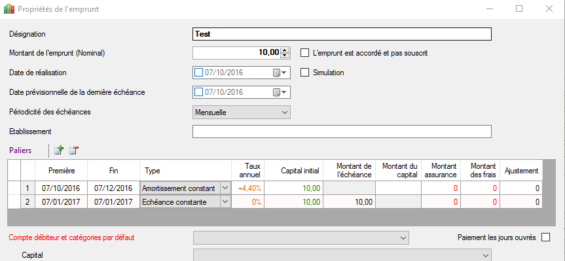The height and width of the screenshot is (261, 565).
Task: Click the Première column header
Action: pos(62,171)
